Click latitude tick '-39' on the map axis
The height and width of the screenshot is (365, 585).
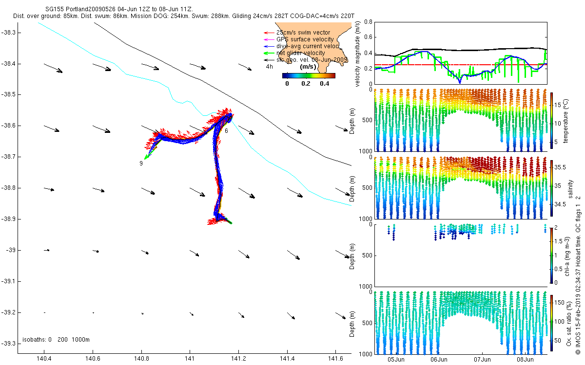[x=11, y=250]
